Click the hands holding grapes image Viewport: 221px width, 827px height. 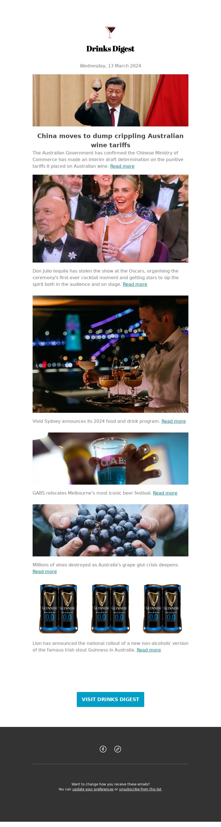point(110,530)
